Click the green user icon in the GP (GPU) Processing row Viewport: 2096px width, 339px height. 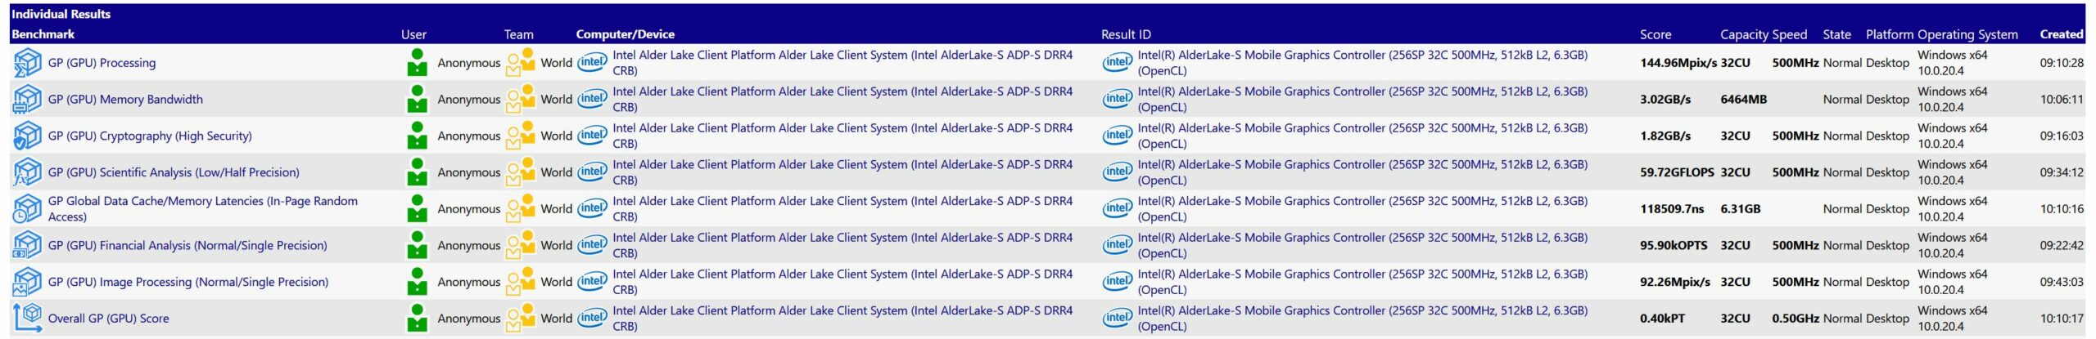417,63
